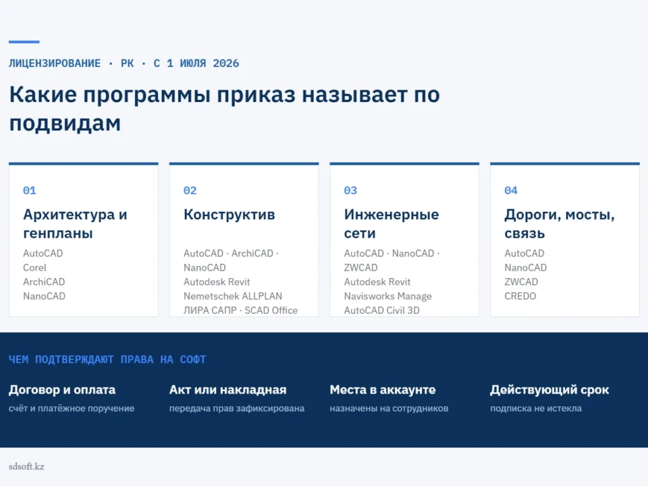Click 'Nemetschek ALLPLAN' line
The width and height of the screenshot is (648, 486).
(x=233, y=296)
